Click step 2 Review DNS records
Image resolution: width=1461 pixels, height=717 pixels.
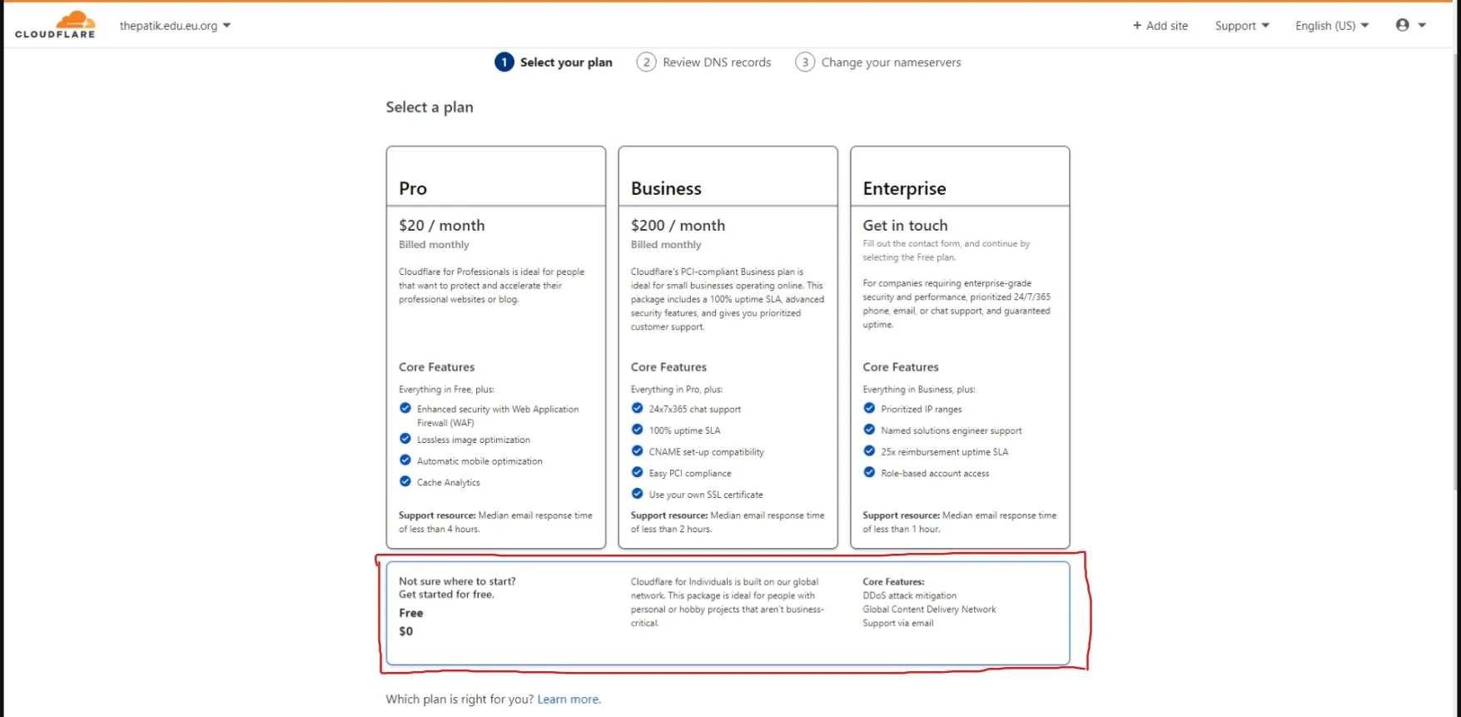[x=704, y=62]
